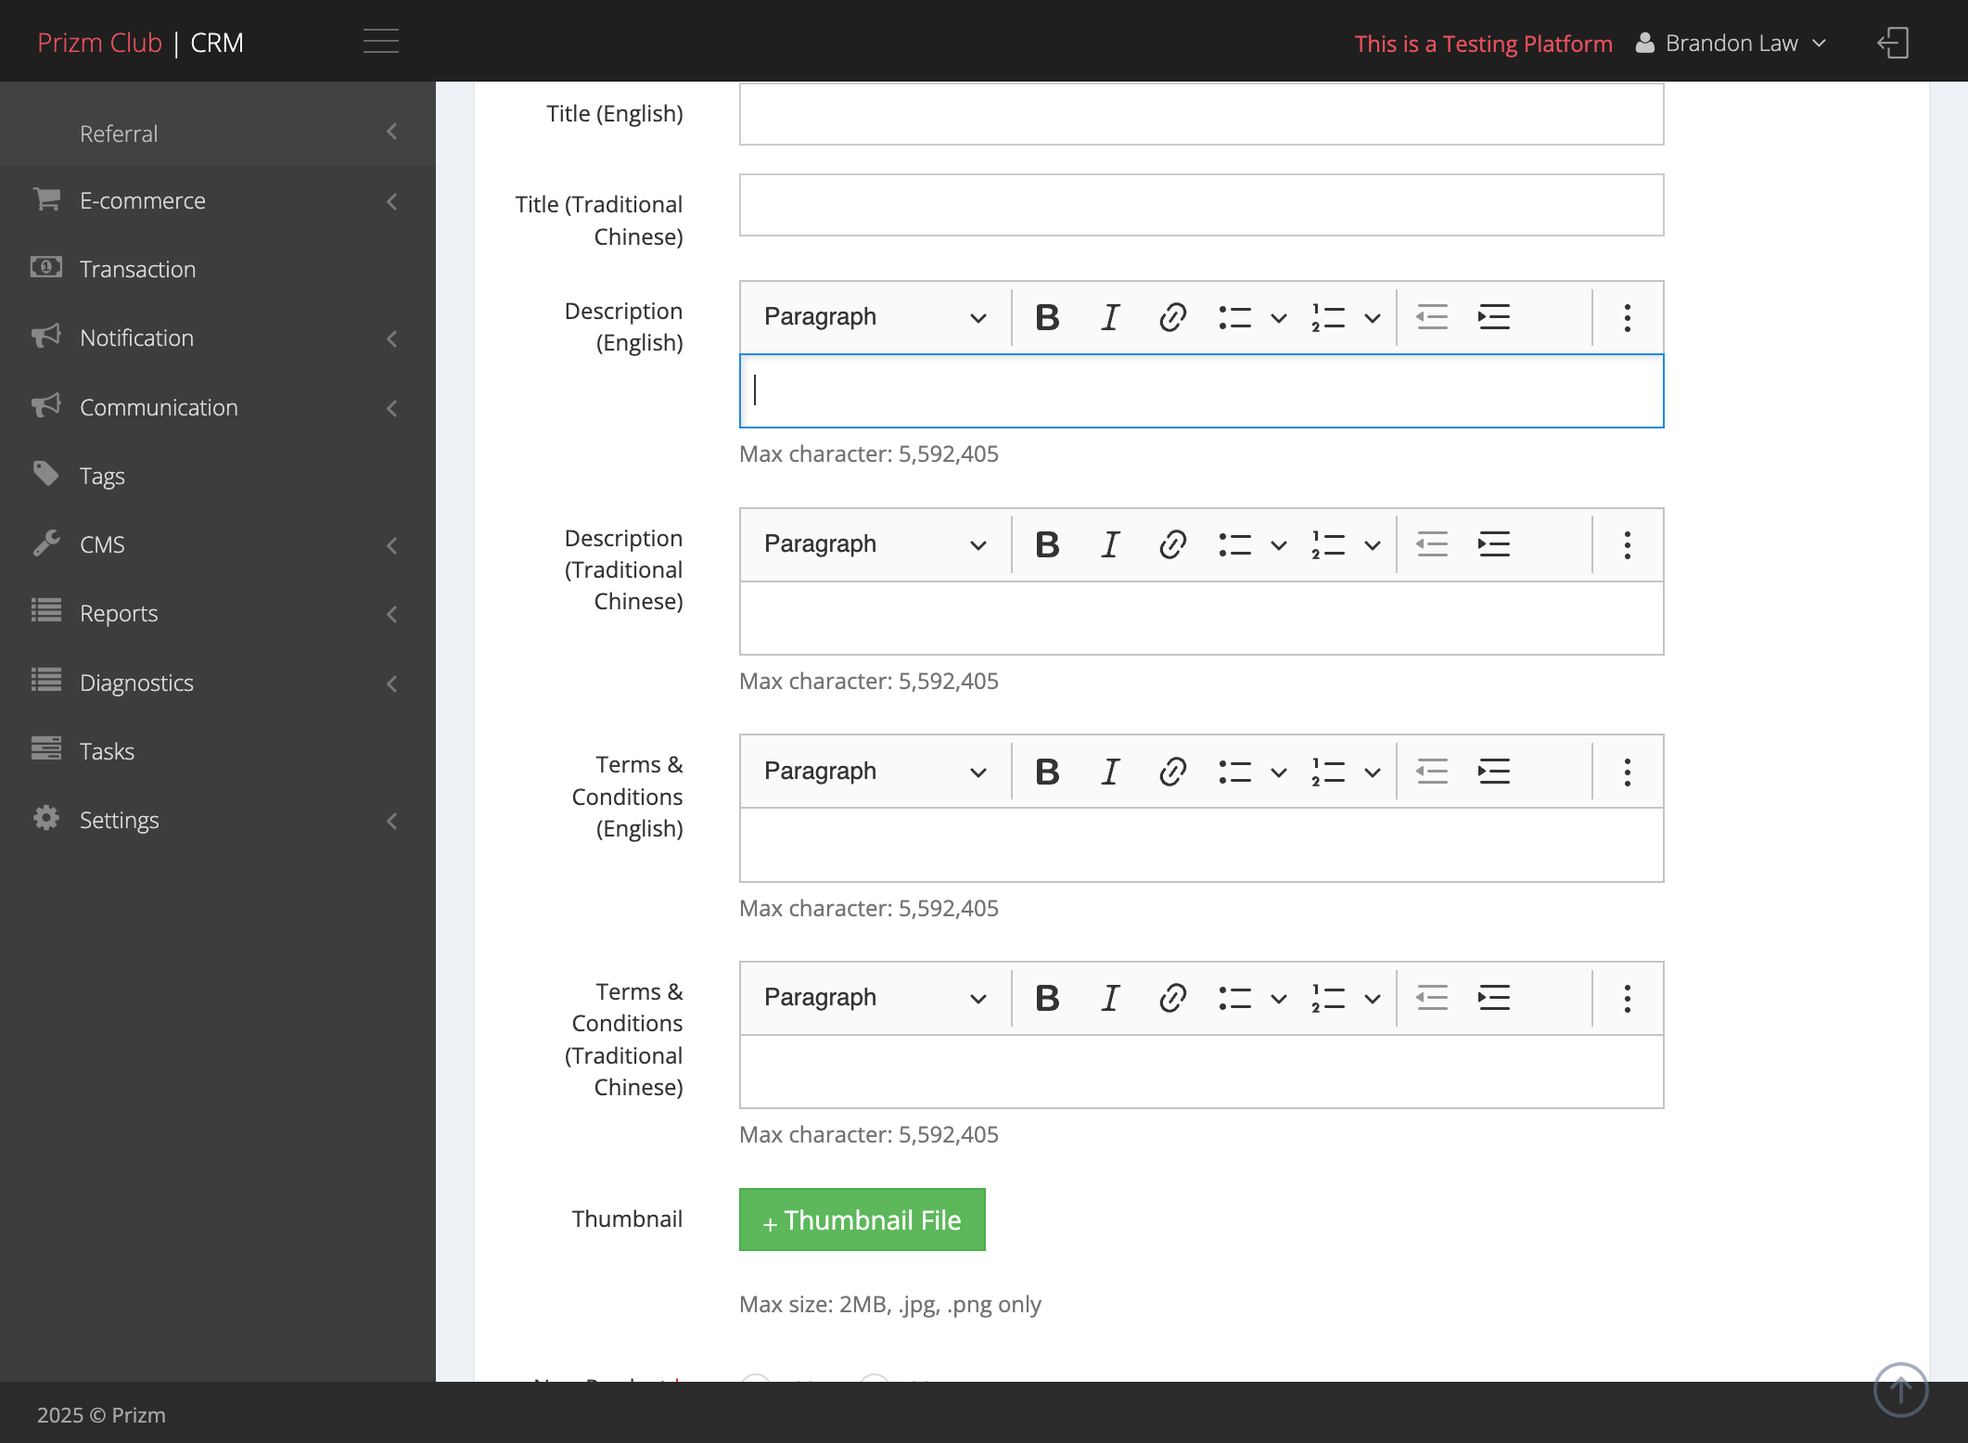Insert bulleted list in Terms & Conditions (Traditional Chinese) editor
Screen dimensions: 1968x1443
1235,998
